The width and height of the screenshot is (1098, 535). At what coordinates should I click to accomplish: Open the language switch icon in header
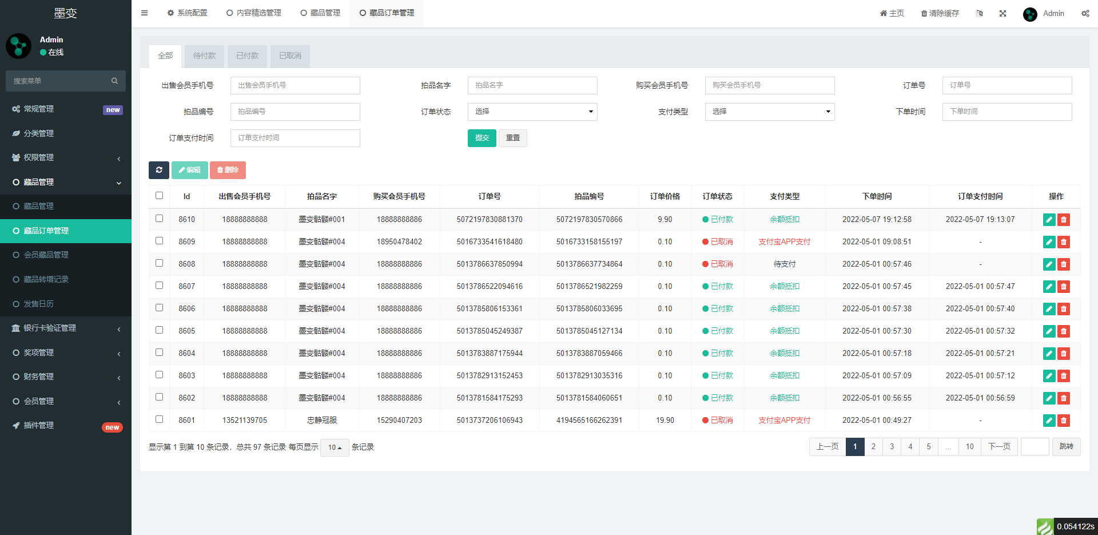coord(979,13)
